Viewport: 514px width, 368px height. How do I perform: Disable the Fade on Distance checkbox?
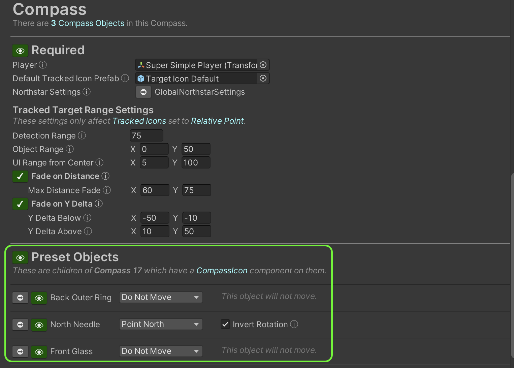pos(20,176)
